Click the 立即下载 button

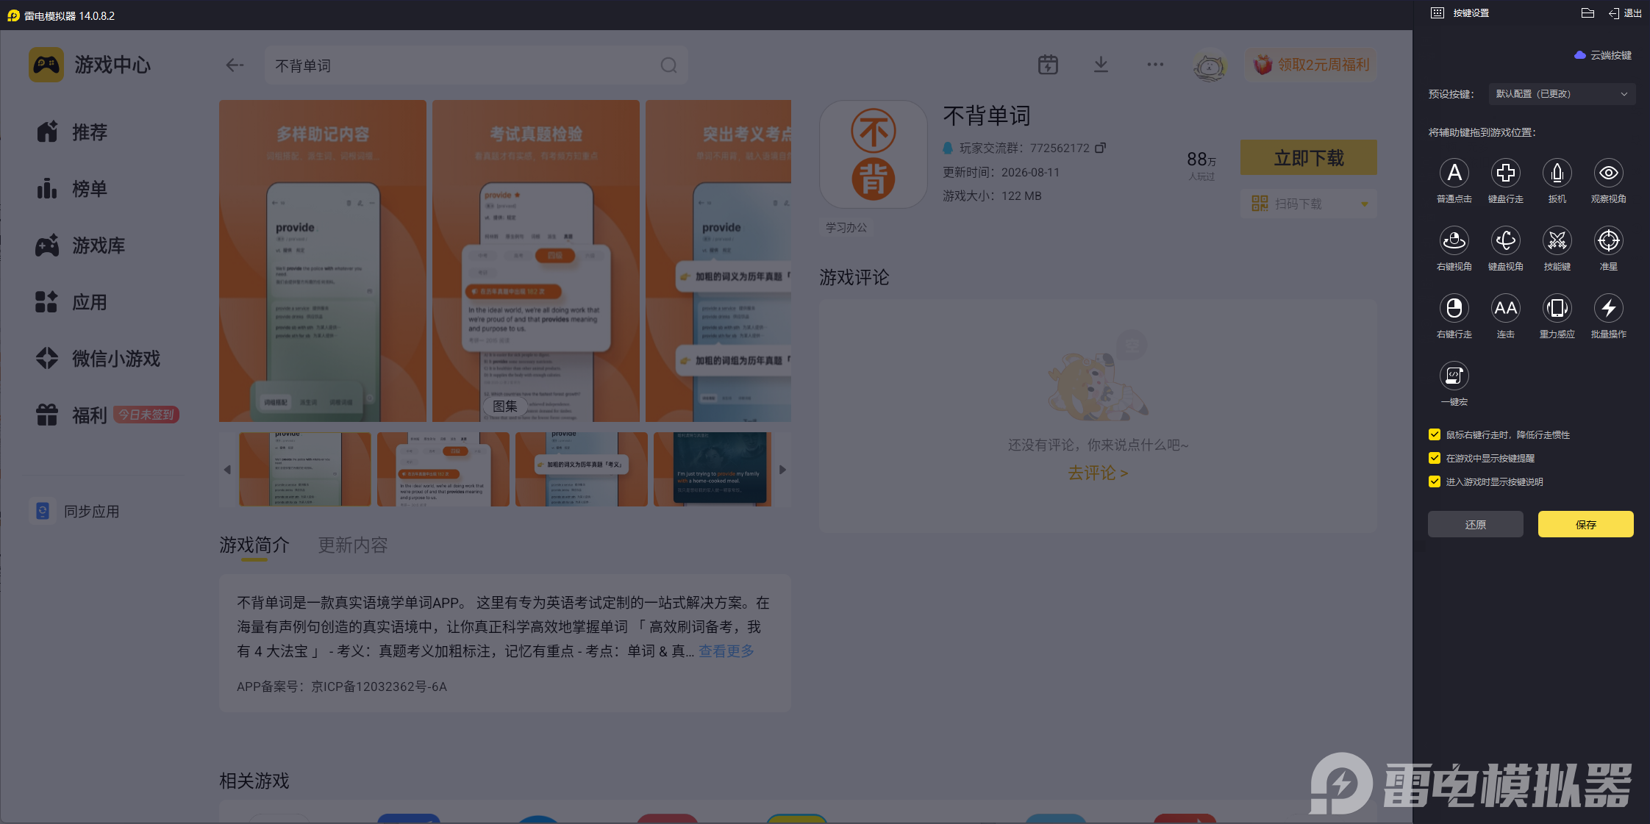[1309, 157]
